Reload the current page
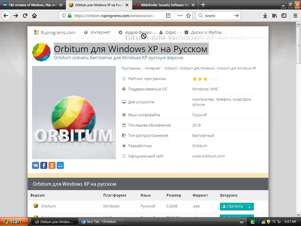The height and width of the screenshot is (226, 301). coord(25,16)
